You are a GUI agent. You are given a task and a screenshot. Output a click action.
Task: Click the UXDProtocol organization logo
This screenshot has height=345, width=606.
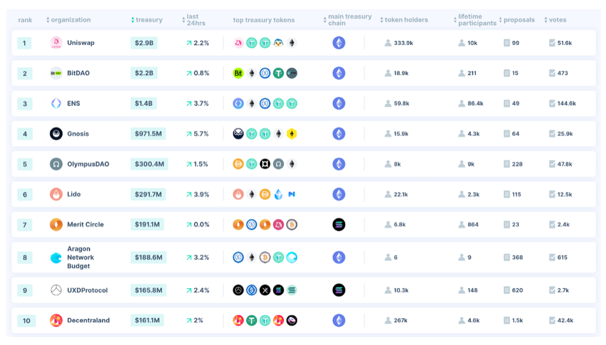(56, 290)
